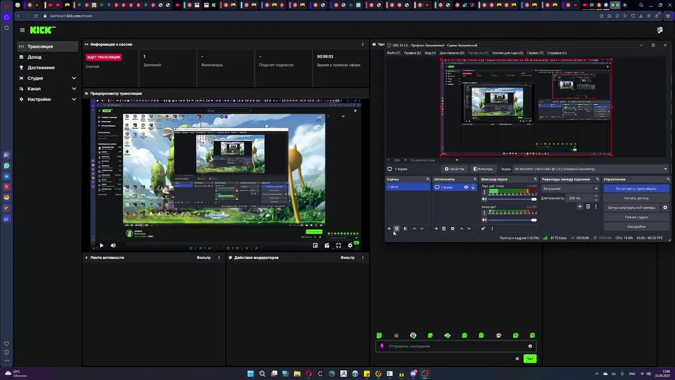Expand the Канал sidebar section
Viewport: 675px width, 380px height.
click(x=74, y=89)
